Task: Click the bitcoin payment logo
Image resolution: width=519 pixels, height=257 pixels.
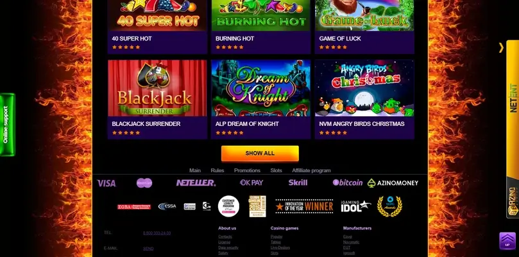Action: click(348, 182)
